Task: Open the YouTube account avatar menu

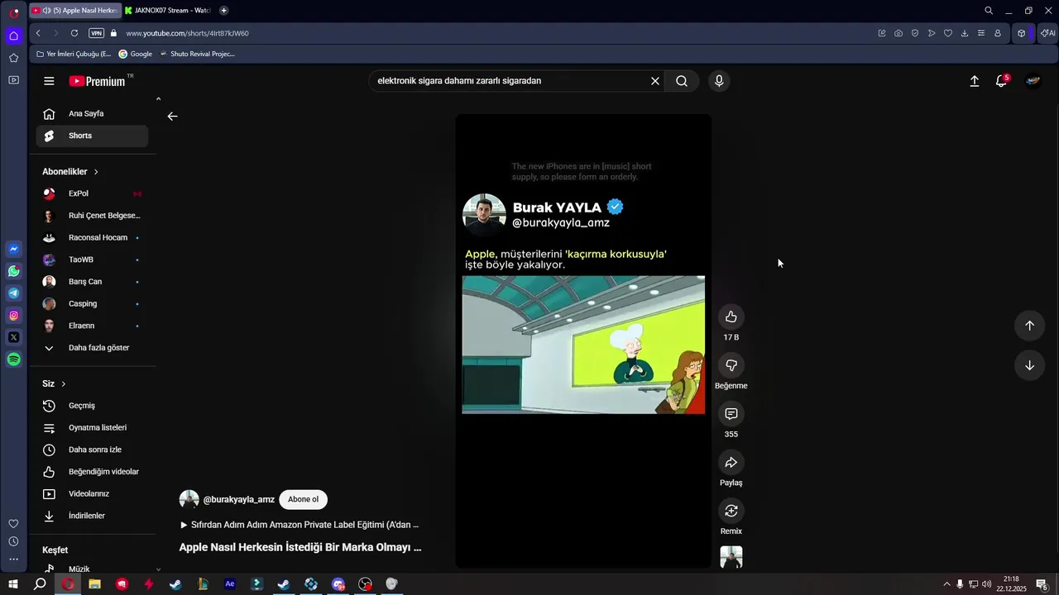Action: coord(1033,81)
